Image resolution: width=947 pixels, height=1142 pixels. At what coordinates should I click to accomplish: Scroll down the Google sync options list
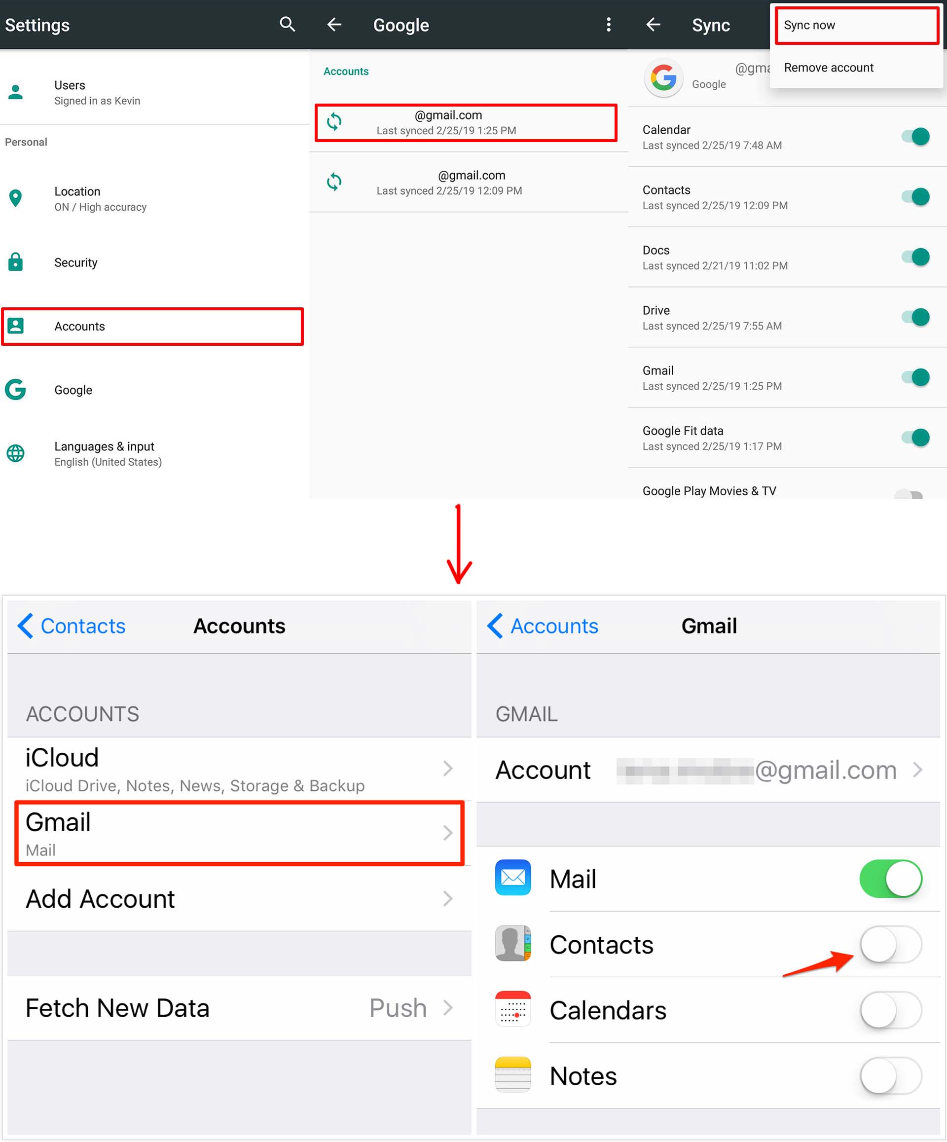tap(787, 490)
